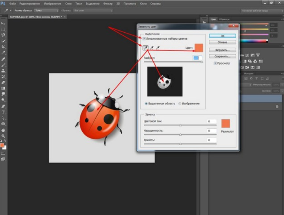The image size is (284, 215).
Task: Add a Vibrance adjustment layer
Action: (258, 55)
